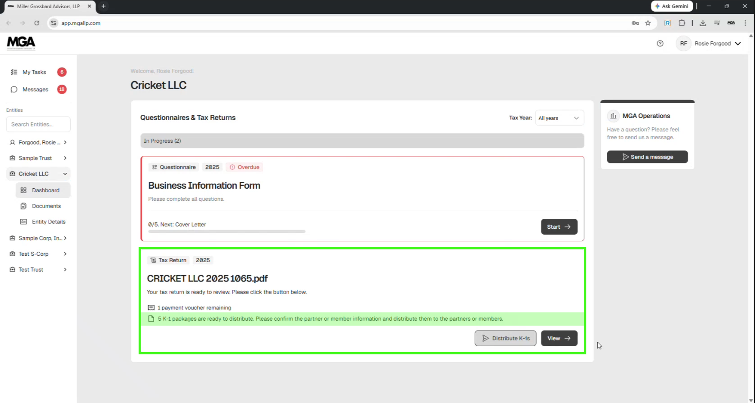Click the Questionnaire tag

tap(174, 167)
